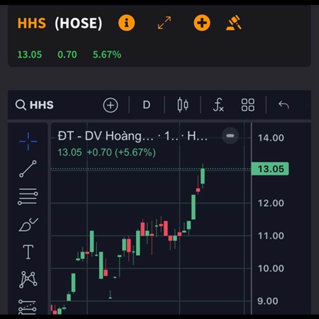Add HHS with orange plus icon
Image resolution: width=319 pixels, height=319 pixels.
[x=202, y=22]
